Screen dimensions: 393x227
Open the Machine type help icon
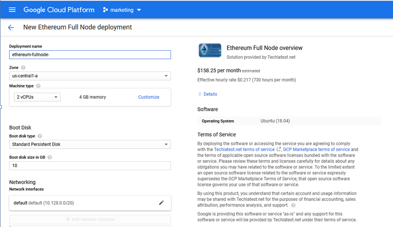pyautogui.click(x=38, y=86)
